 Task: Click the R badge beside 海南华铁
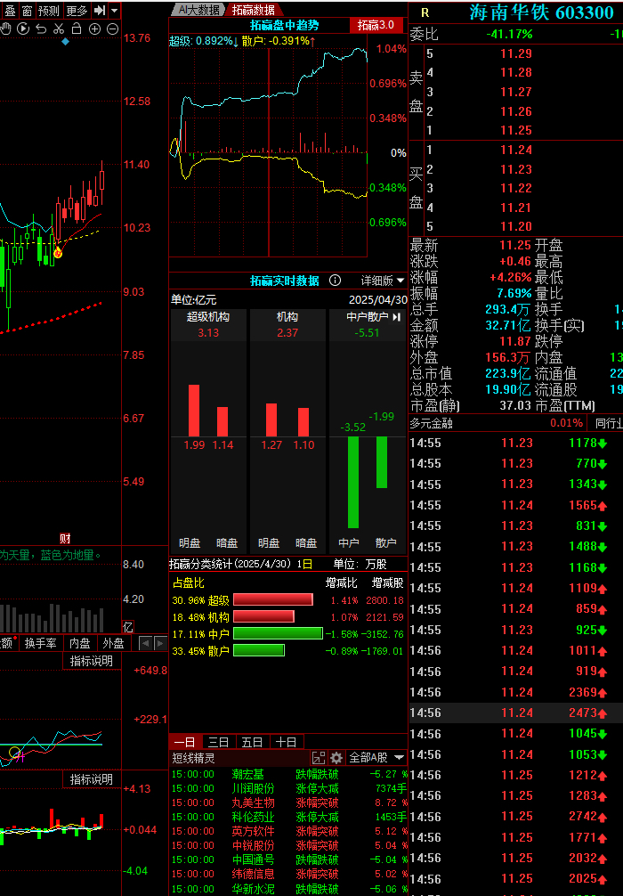(x=425, y=12)
